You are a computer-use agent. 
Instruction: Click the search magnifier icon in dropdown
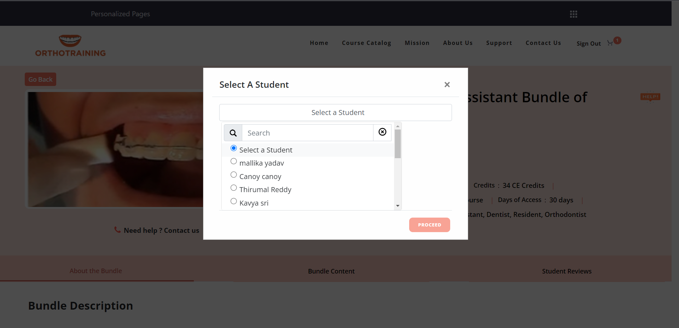point(233,133)
